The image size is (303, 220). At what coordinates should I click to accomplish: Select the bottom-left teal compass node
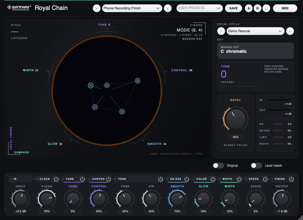(95, 107)
